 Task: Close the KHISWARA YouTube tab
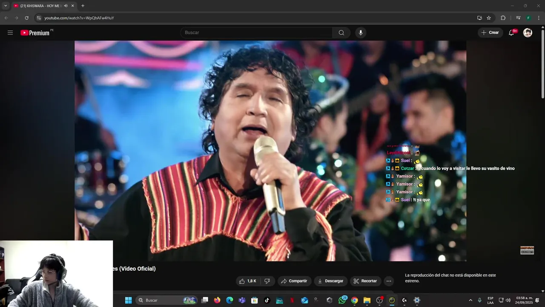[73, 6]
